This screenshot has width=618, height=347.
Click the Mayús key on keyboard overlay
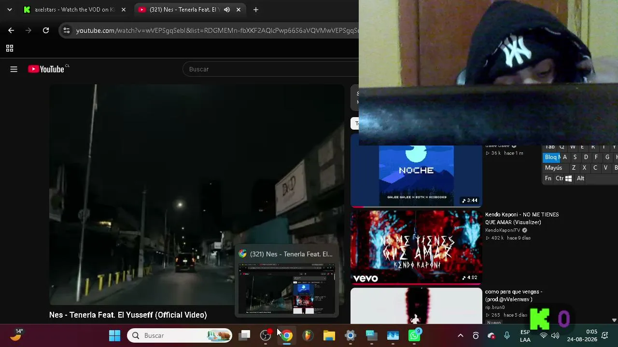[553, 168]
